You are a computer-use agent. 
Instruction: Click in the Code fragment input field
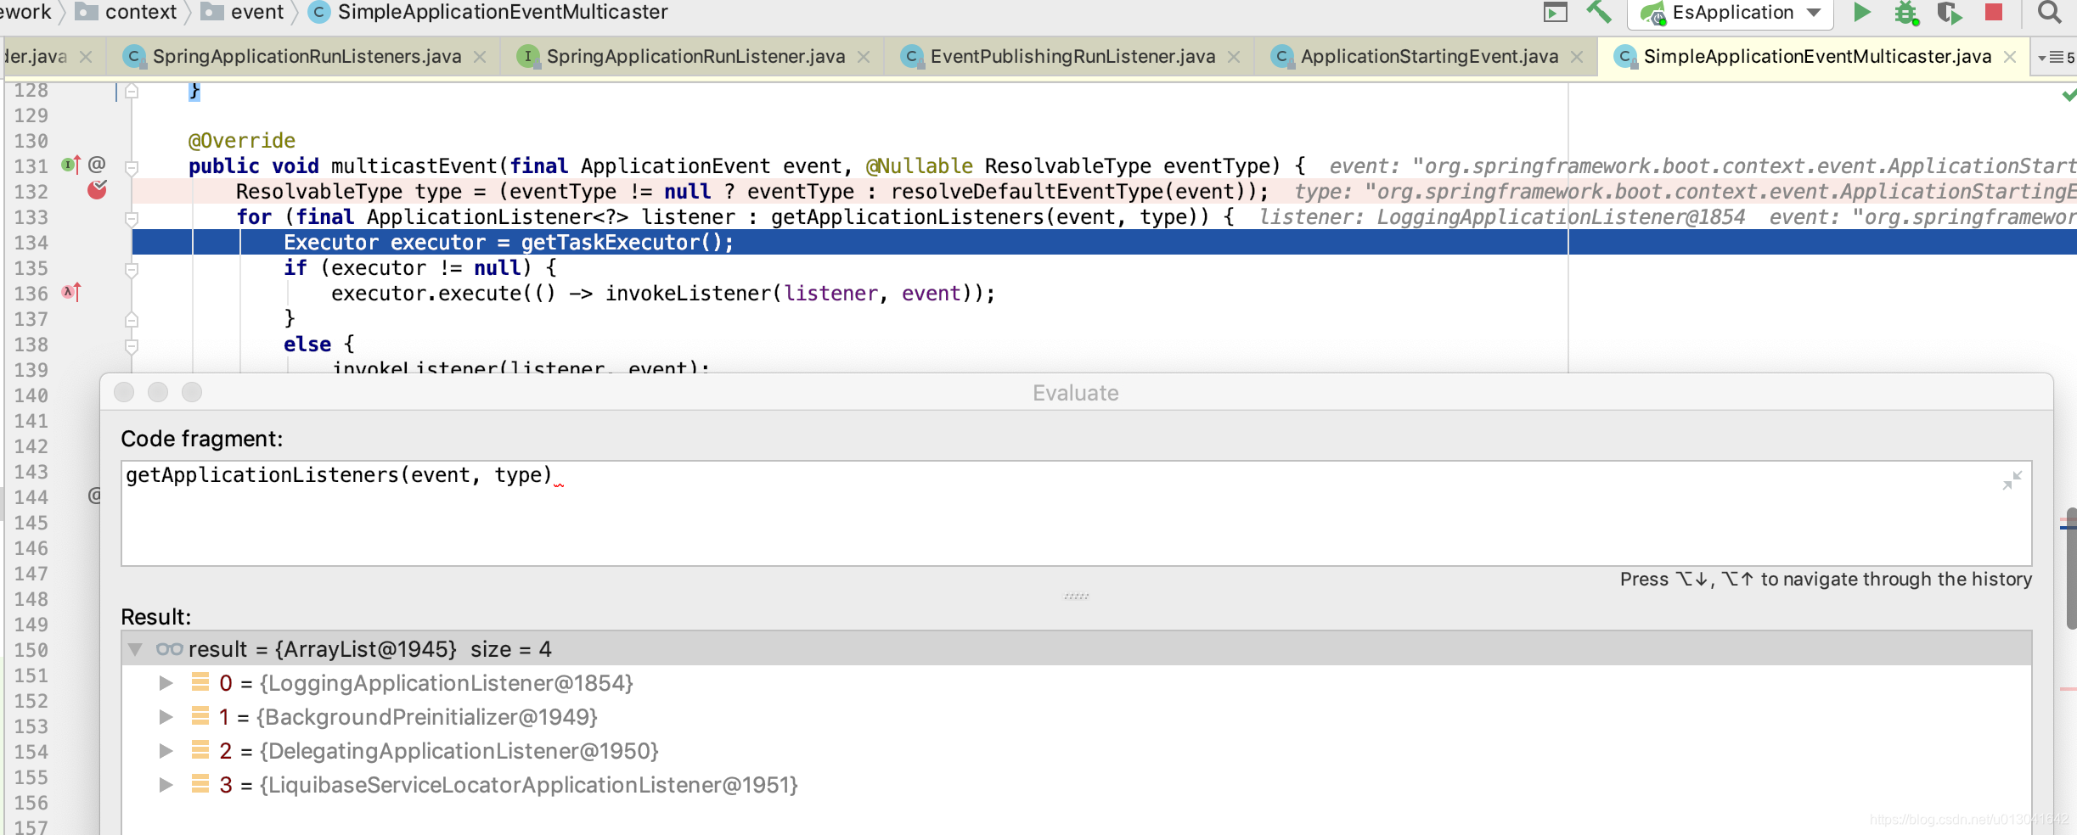click(1076, 513)
